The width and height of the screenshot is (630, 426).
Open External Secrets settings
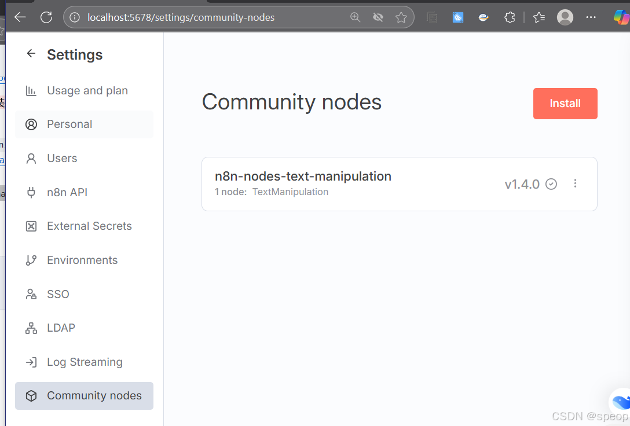(x=84, y=226)
